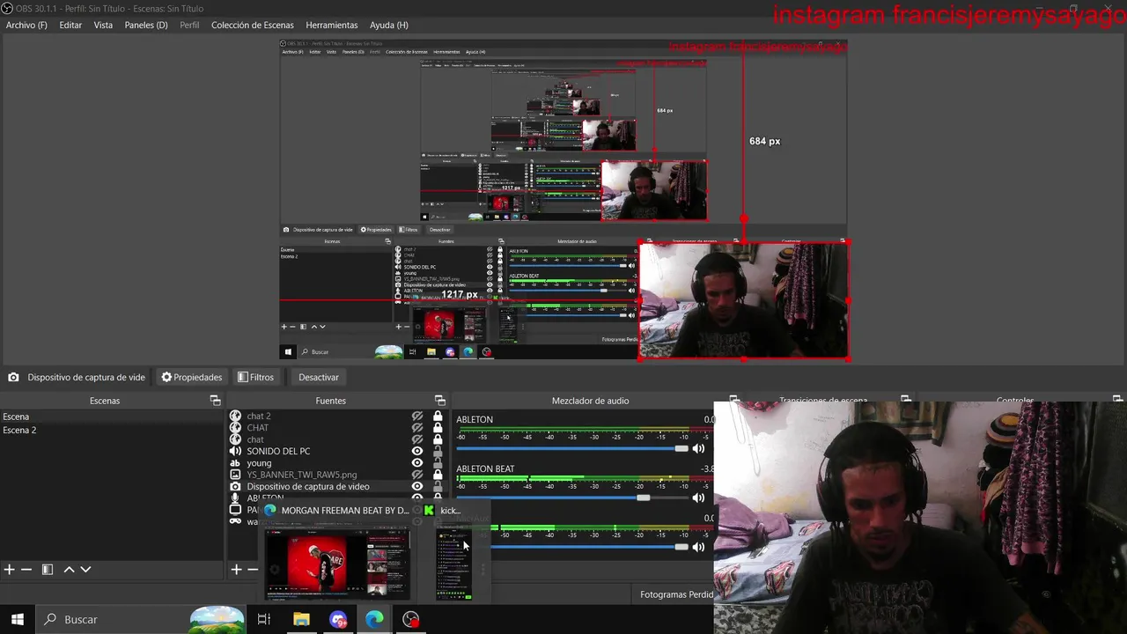Select the Escena 2 scene
1127x634 pixels.
click(113, 430)
